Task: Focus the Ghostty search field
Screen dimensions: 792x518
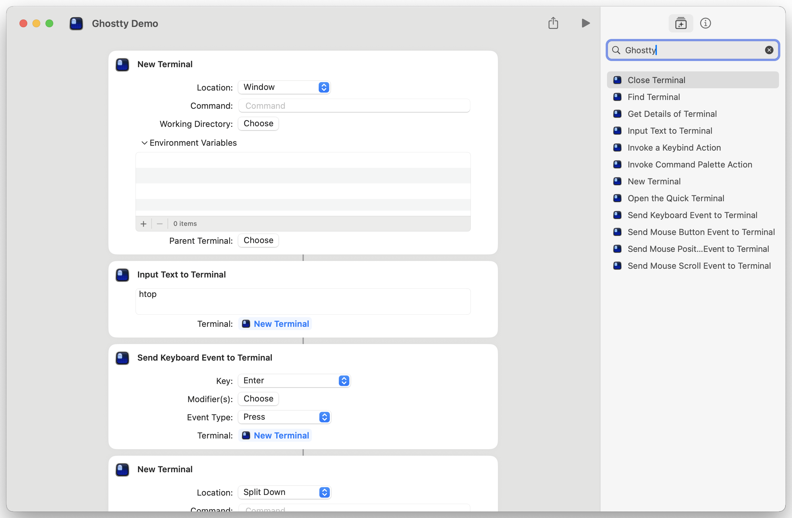Action: (692, 50)
